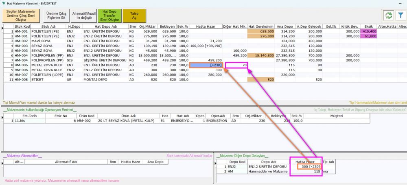Screen dimensions: 407x185
Task: Click the 100,000 [+39,190] Hatta Hazır cell
Action: 206,46
